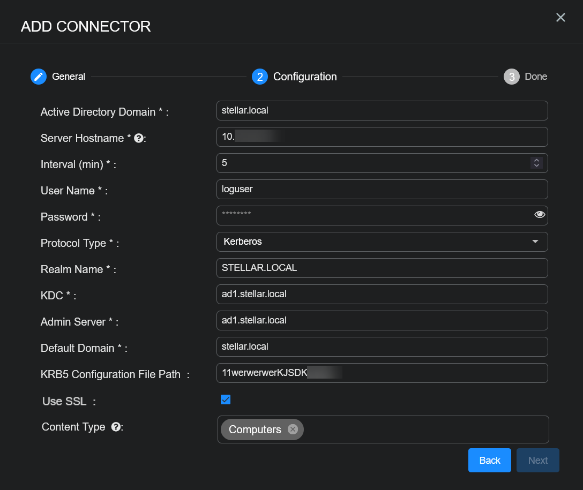Click the Configuration step number 2 icon

260,77
